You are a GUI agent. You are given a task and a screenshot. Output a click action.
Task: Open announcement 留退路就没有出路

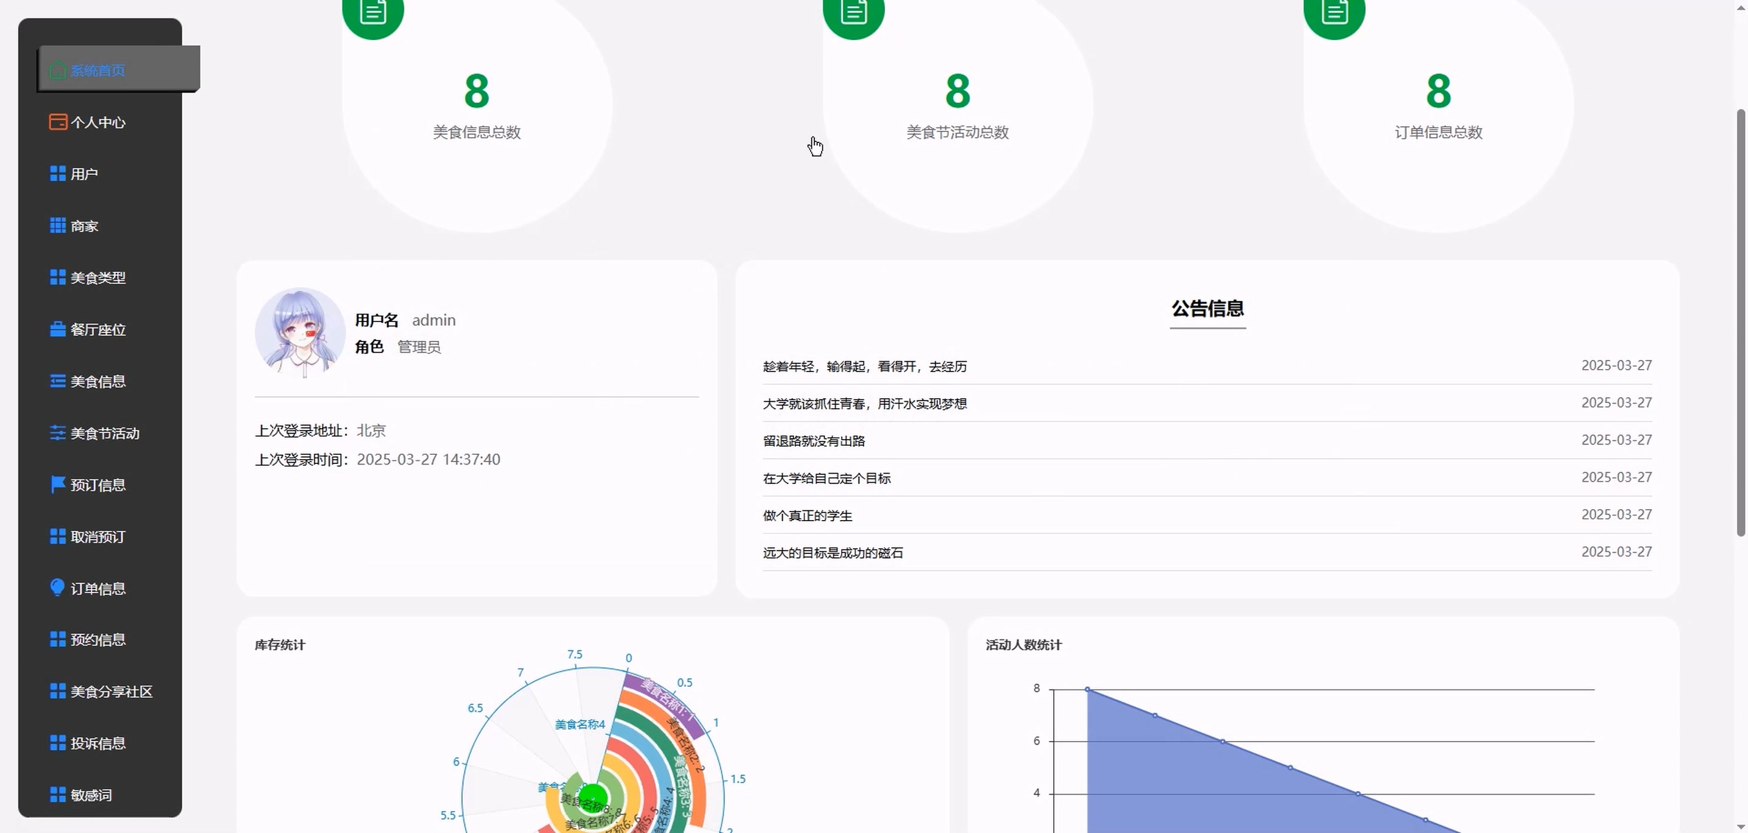814,441
